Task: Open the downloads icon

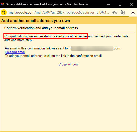Action: pos(133,12)
